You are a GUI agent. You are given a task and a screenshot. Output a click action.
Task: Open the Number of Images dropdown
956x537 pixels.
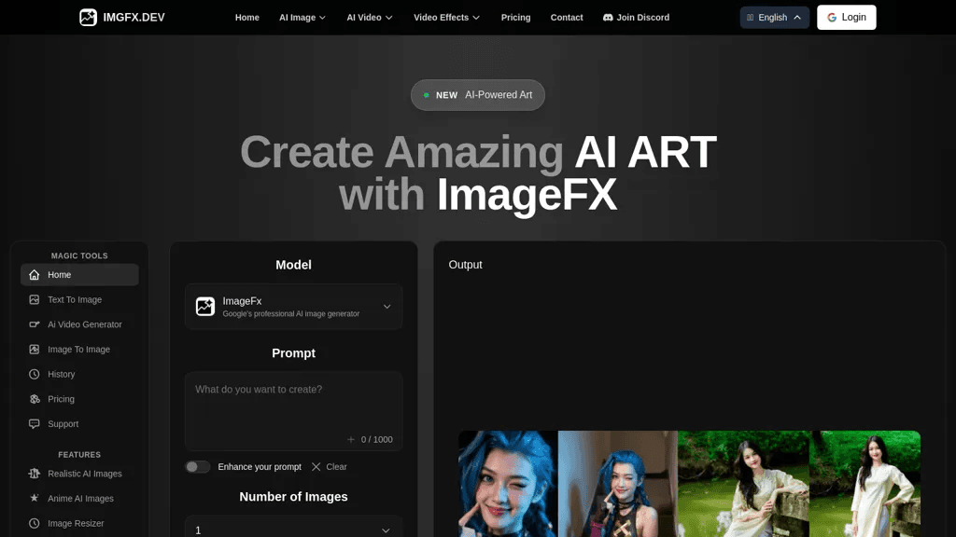(x=294, y=530)
